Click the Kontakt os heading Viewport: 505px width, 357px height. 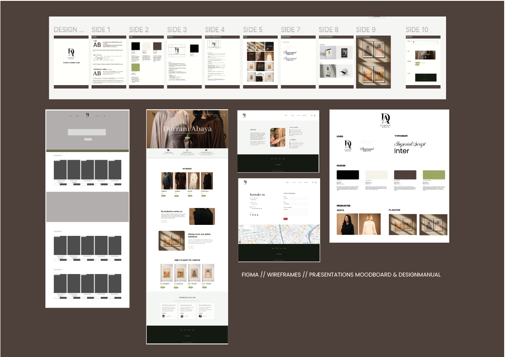coord(257,194)
